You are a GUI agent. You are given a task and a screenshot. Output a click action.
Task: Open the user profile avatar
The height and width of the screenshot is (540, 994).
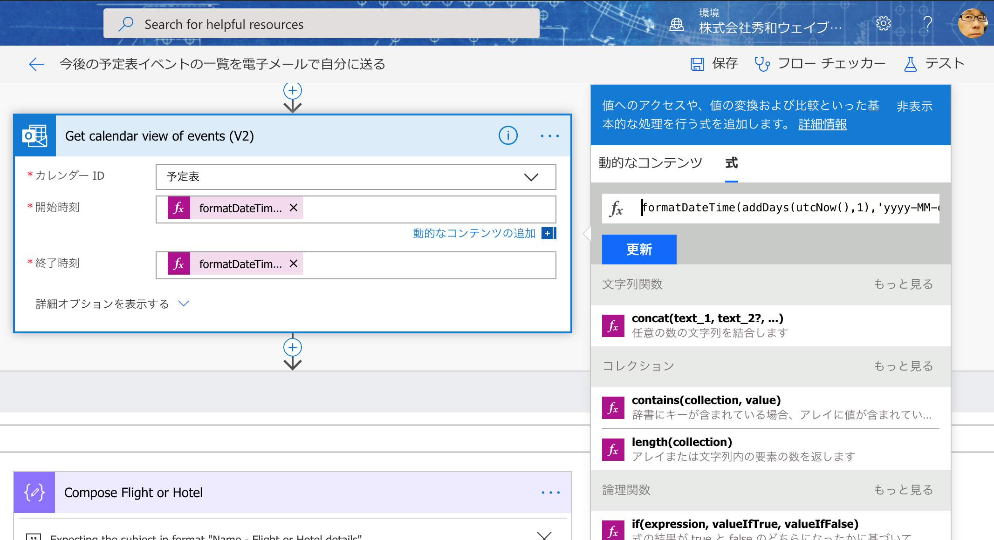coord(973,23)
